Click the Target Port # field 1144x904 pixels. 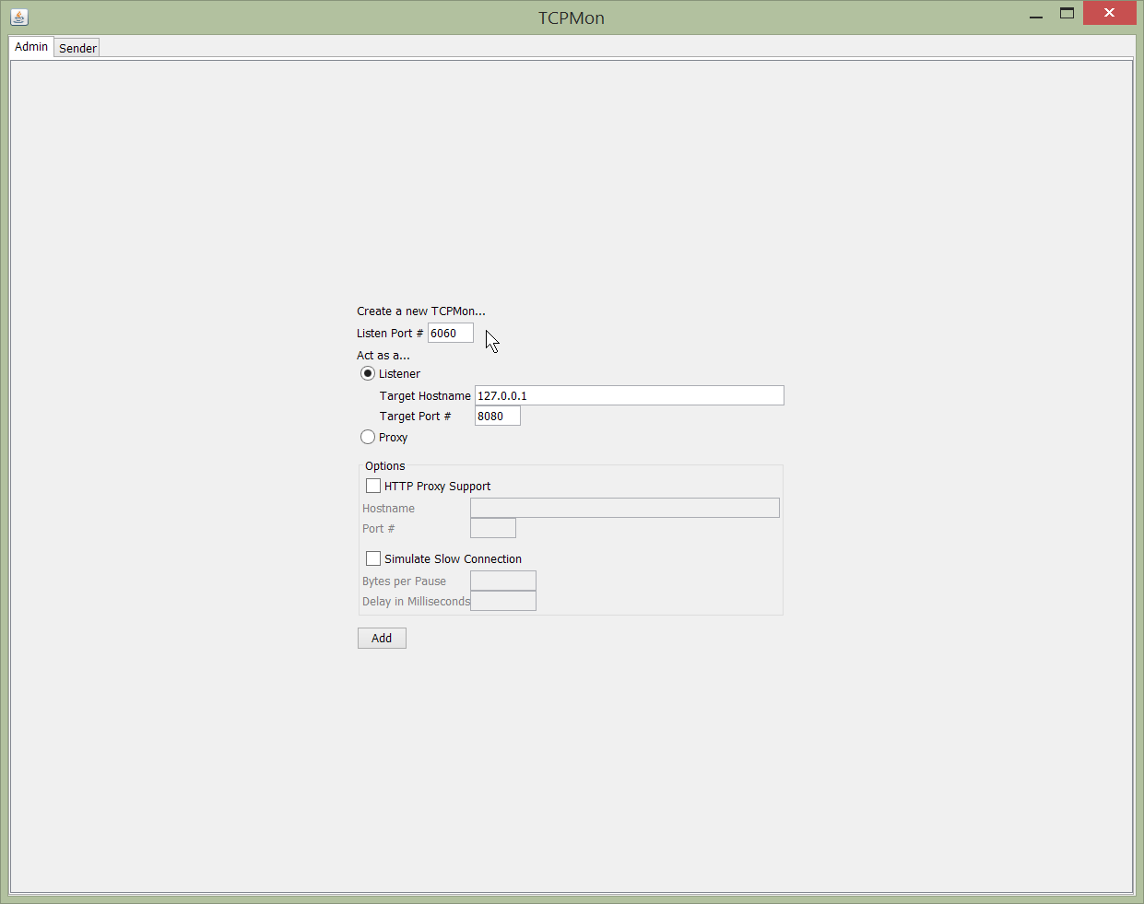[x=498, y=416]
